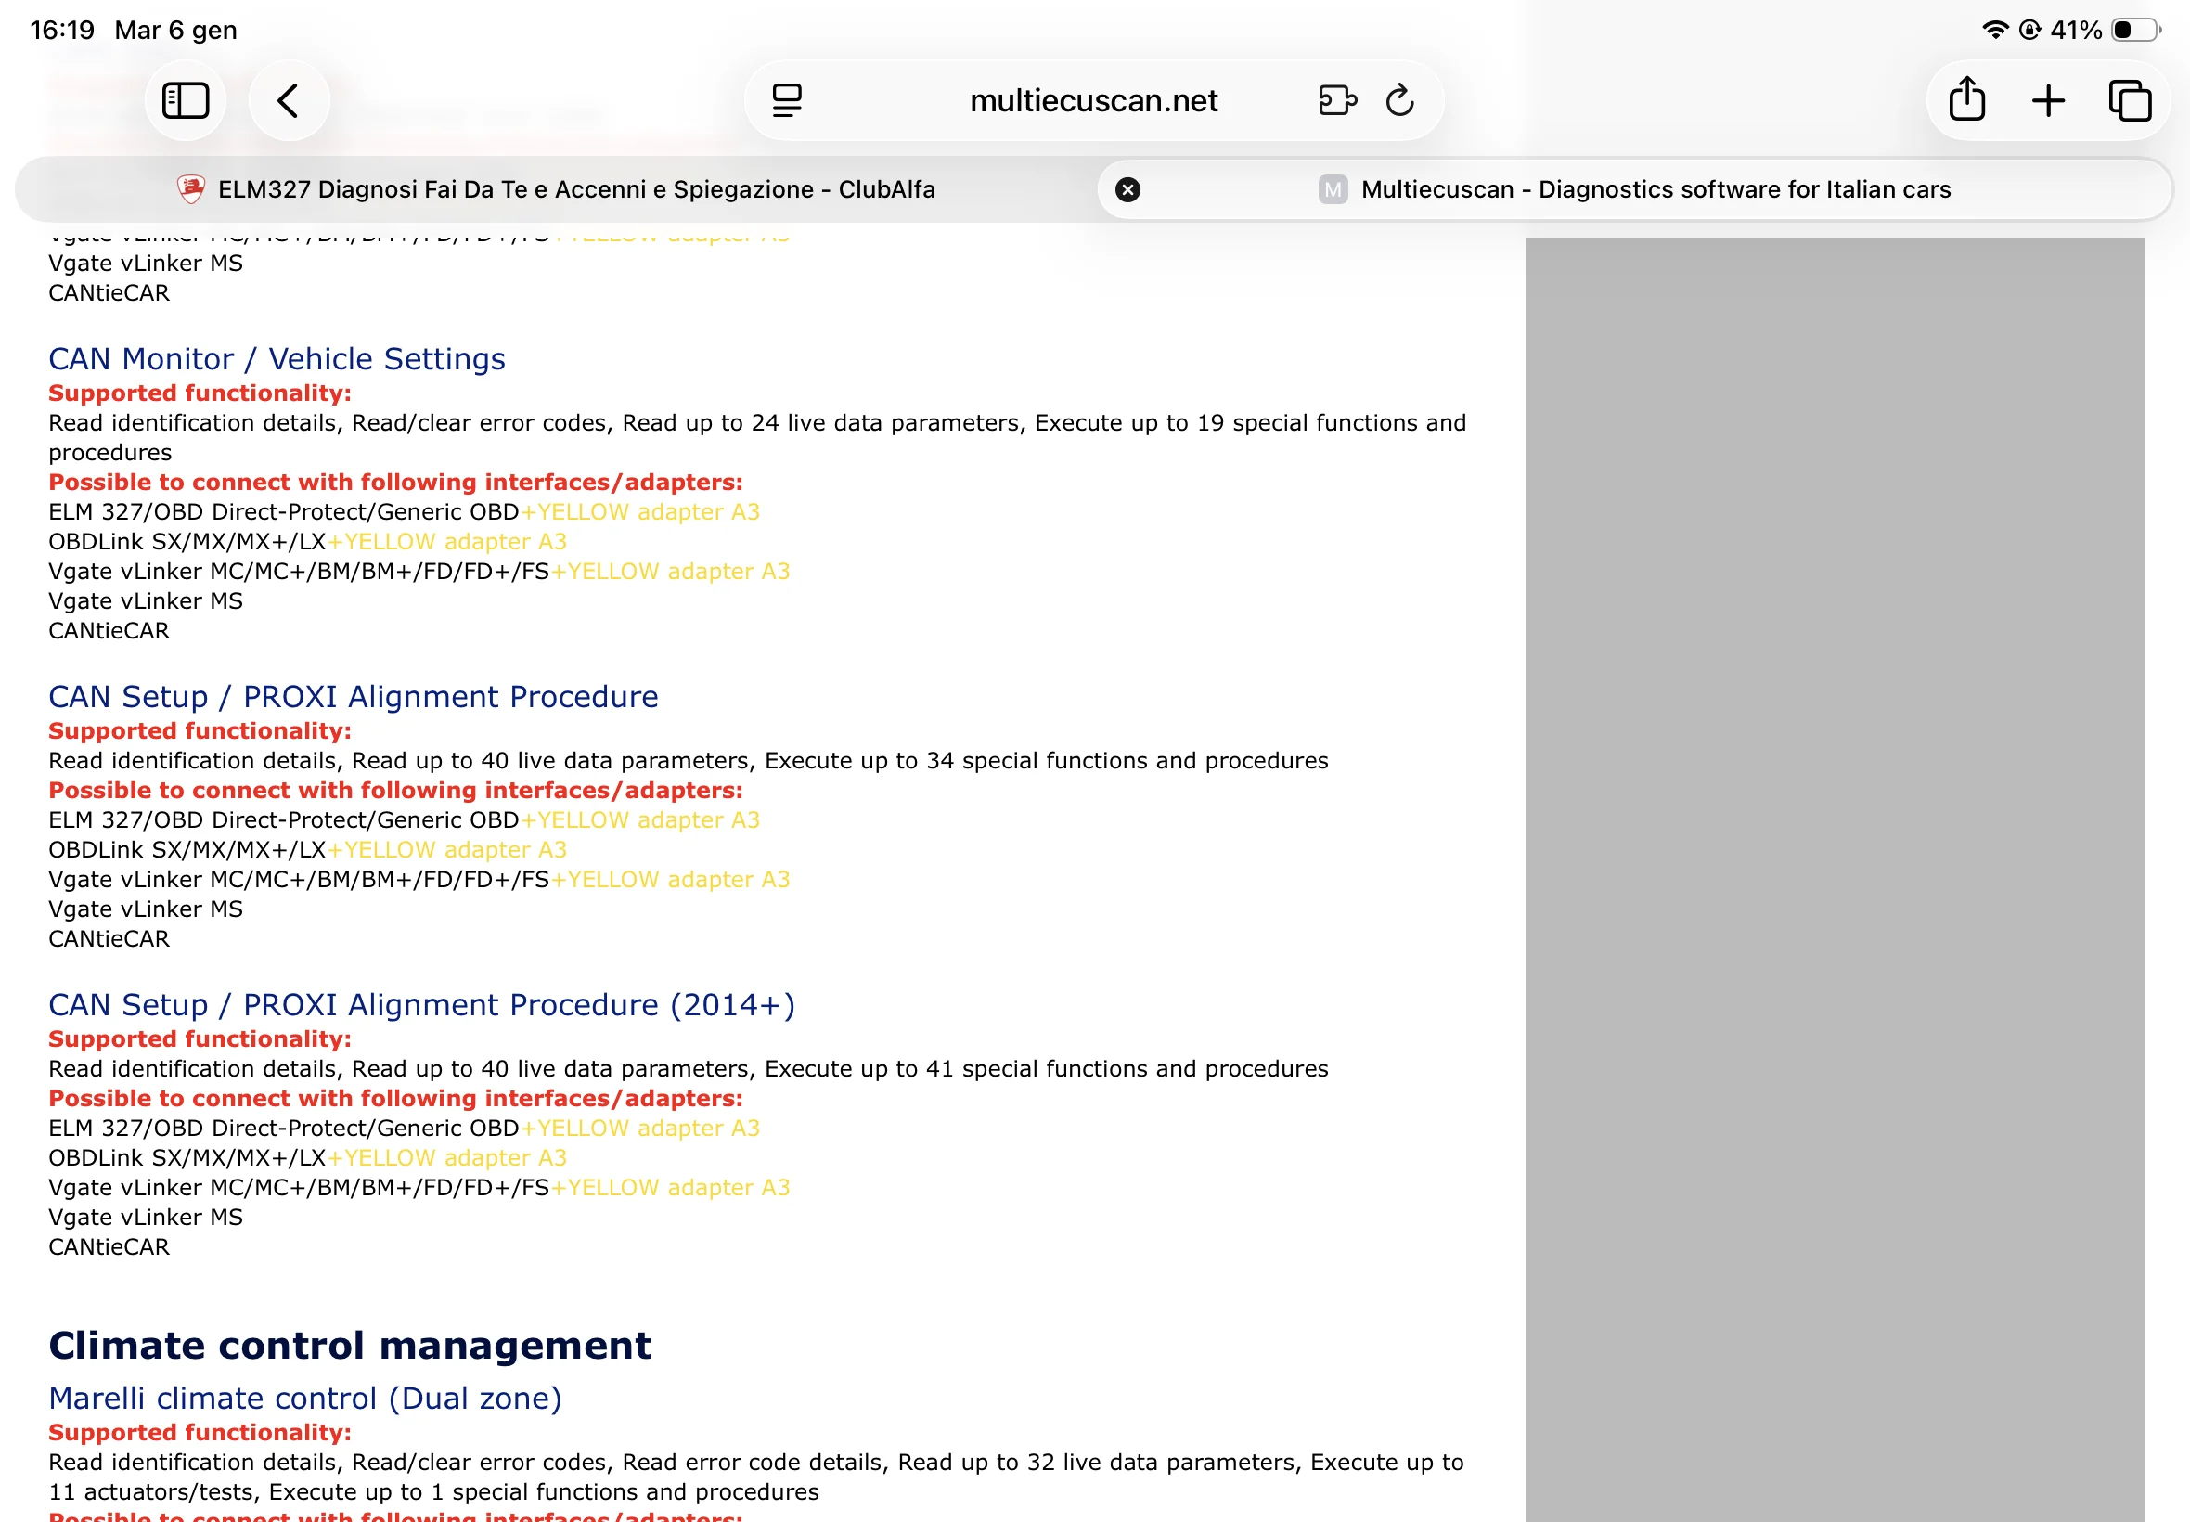Select 'Read up to 32 live data' line
The image size is (2190, 1522).
pyautogui.click(x=756, y=1477)
